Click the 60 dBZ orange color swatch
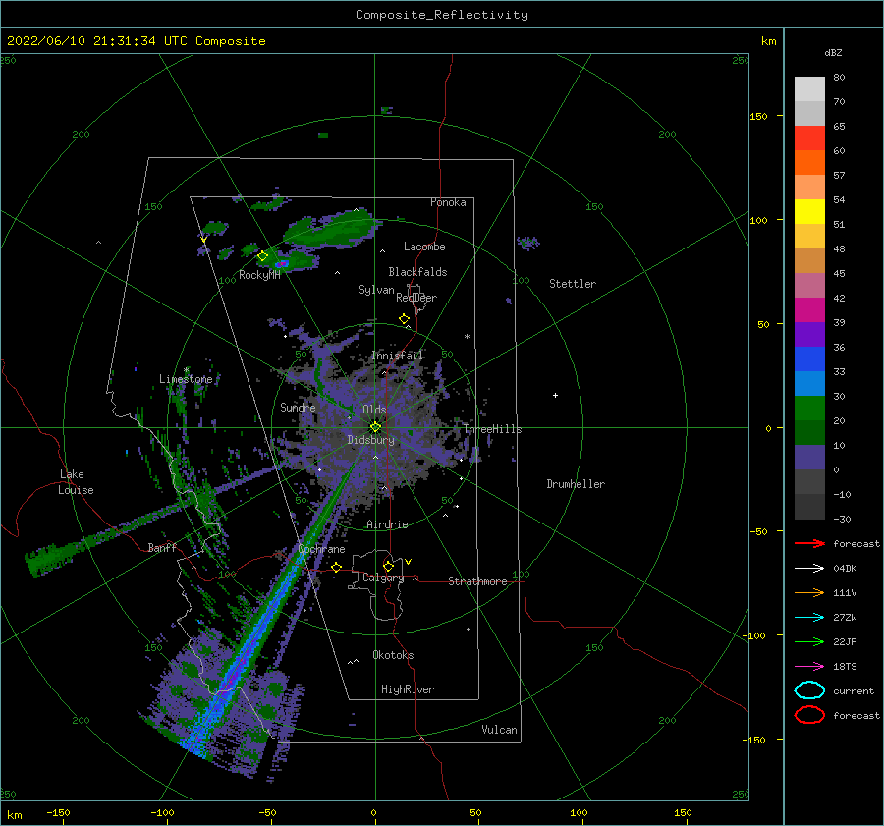The width and height of the screenshot is (884, 826). [809, 162]
